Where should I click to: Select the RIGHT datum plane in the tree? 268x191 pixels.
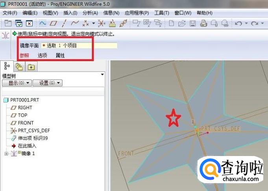(21, 108)
